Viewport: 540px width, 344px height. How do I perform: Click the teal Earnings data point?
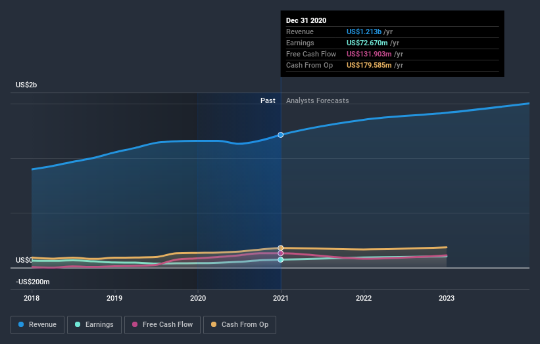point(281,259)
